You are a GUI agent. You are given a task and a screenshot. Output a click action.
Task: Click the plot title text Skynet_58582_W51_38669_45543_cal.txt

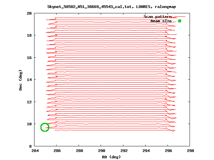click(x=89, y=7)
